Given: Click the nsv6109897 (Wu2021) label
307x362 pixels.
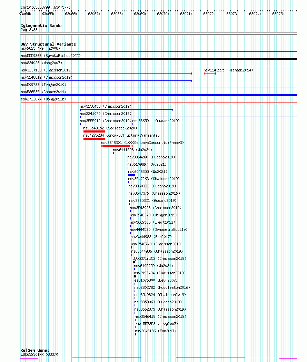Looking at the screenshot, I should 147,164.
